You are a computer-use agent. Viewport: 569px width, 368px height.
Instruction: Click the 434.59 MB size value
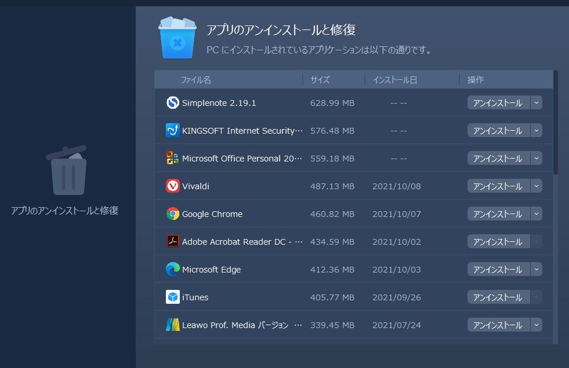click(x=332, y=242)
